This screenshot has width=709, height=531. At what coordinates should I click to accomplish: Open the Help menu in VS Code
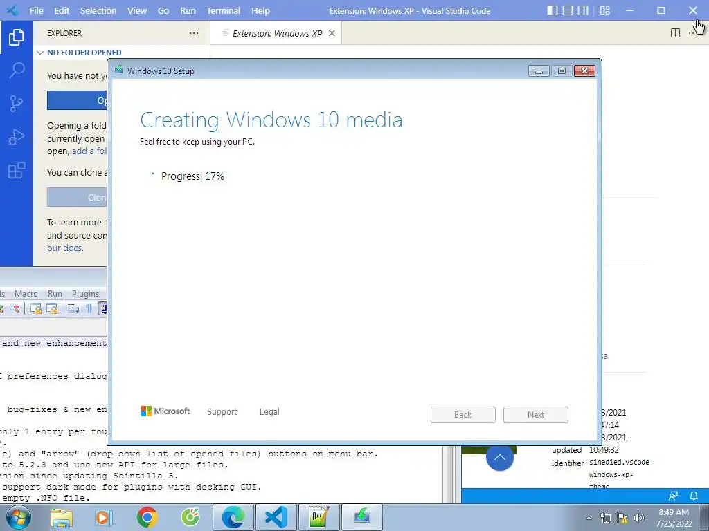tap(260, 10)
